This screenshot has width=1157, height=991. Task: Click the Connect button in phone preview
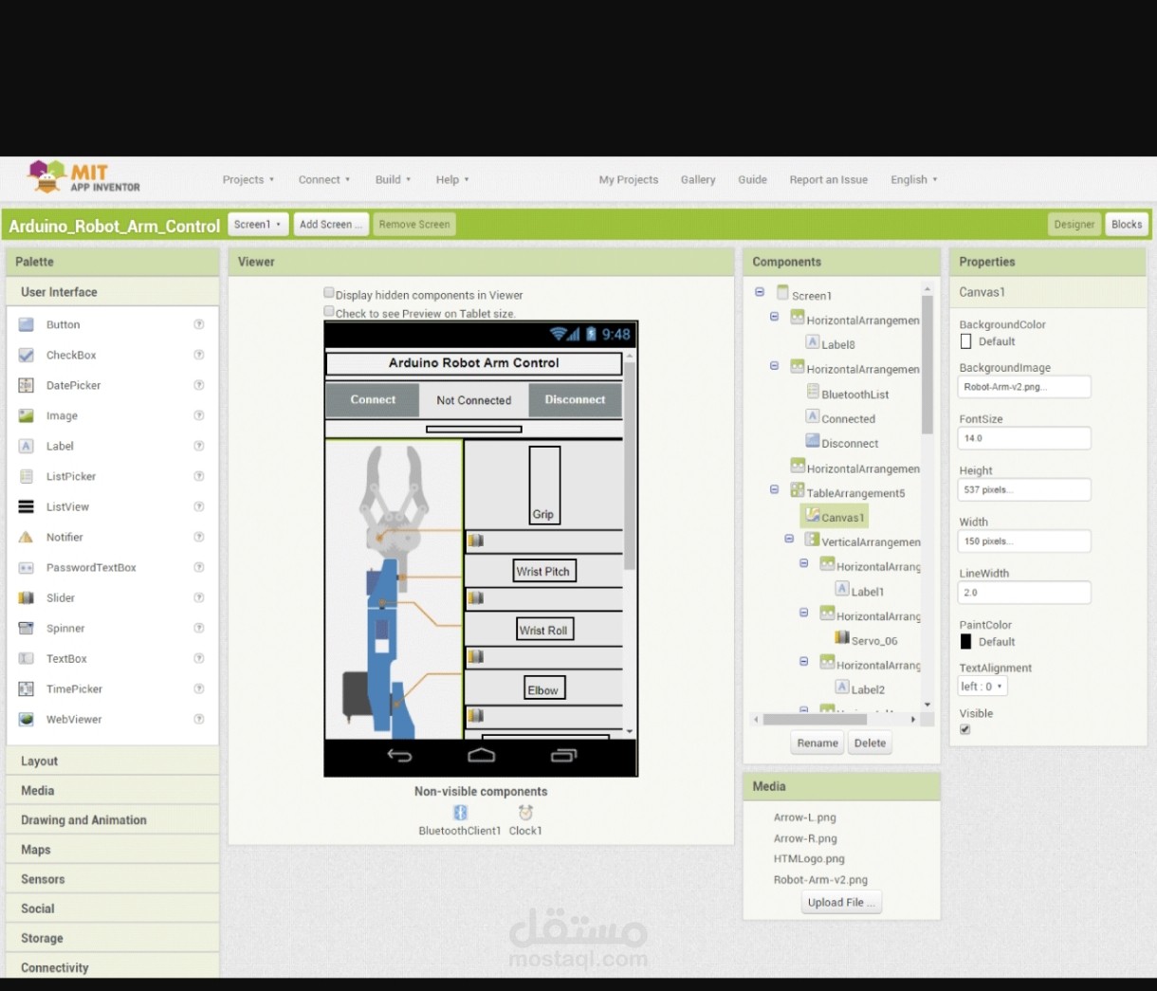373,400
